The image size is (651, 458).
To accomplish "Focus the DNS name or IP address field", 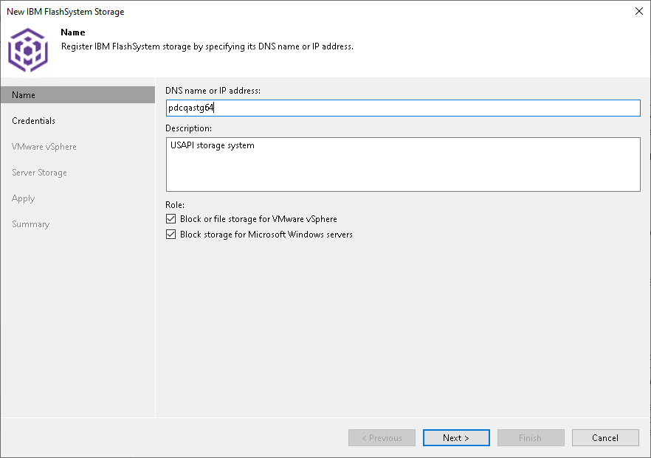I will (x=403, y=108).
